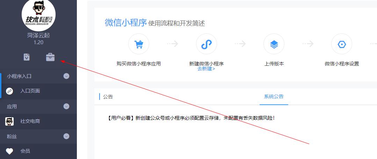
Task: Follow the 去新建> link
Action: pos(206,69)
